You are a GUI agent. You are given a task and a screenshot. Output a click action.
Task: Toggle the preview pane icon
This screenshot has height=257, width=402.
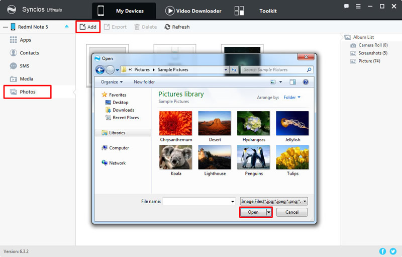tap(292, 82)
